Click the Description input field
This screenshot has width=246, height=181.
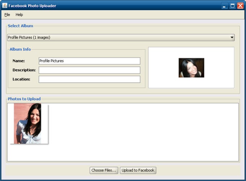(89, 70)
